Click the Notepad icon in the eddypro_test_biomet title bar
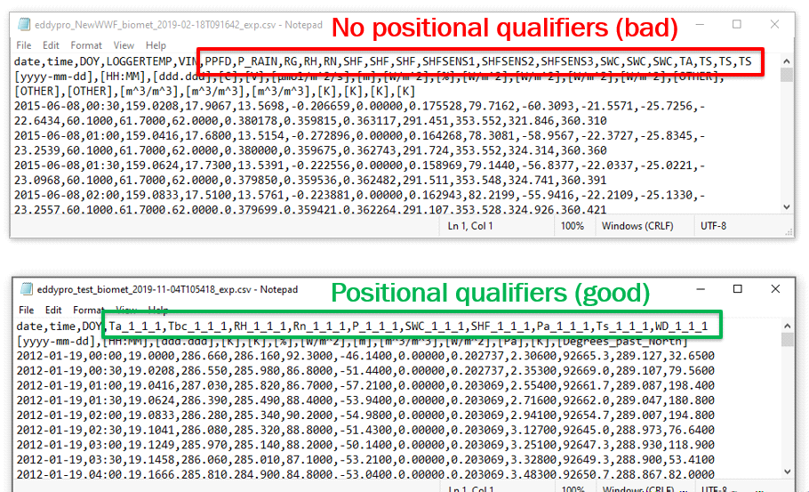Viewport: 809px width, 492px height. (x=26, y=289)
